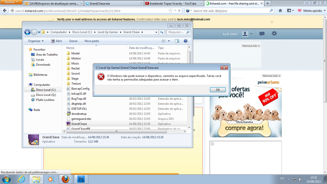This screenshot has height=184, width=327.
Task: Click the Explorer back navigation arrow
Action: 27,32
